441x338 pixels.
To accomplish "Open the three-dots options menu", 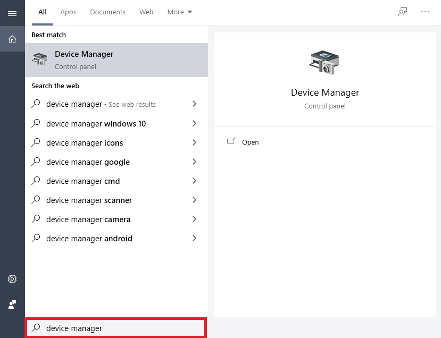I will 425,12.
